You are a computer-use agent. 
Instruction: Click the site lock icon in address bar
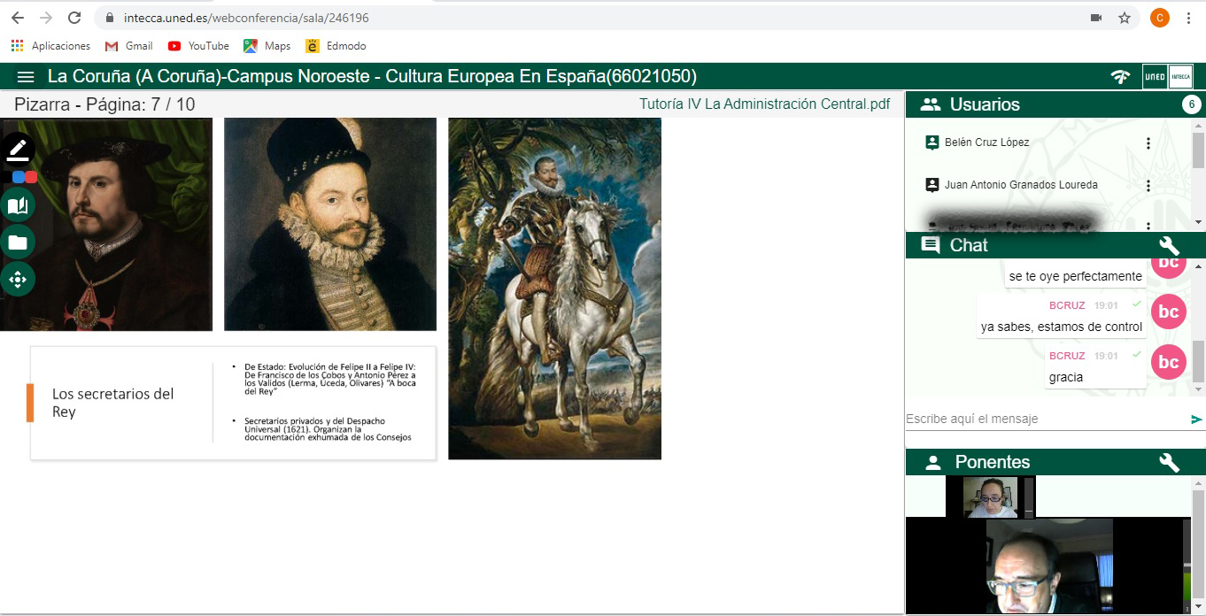click(x=110, y=18)
